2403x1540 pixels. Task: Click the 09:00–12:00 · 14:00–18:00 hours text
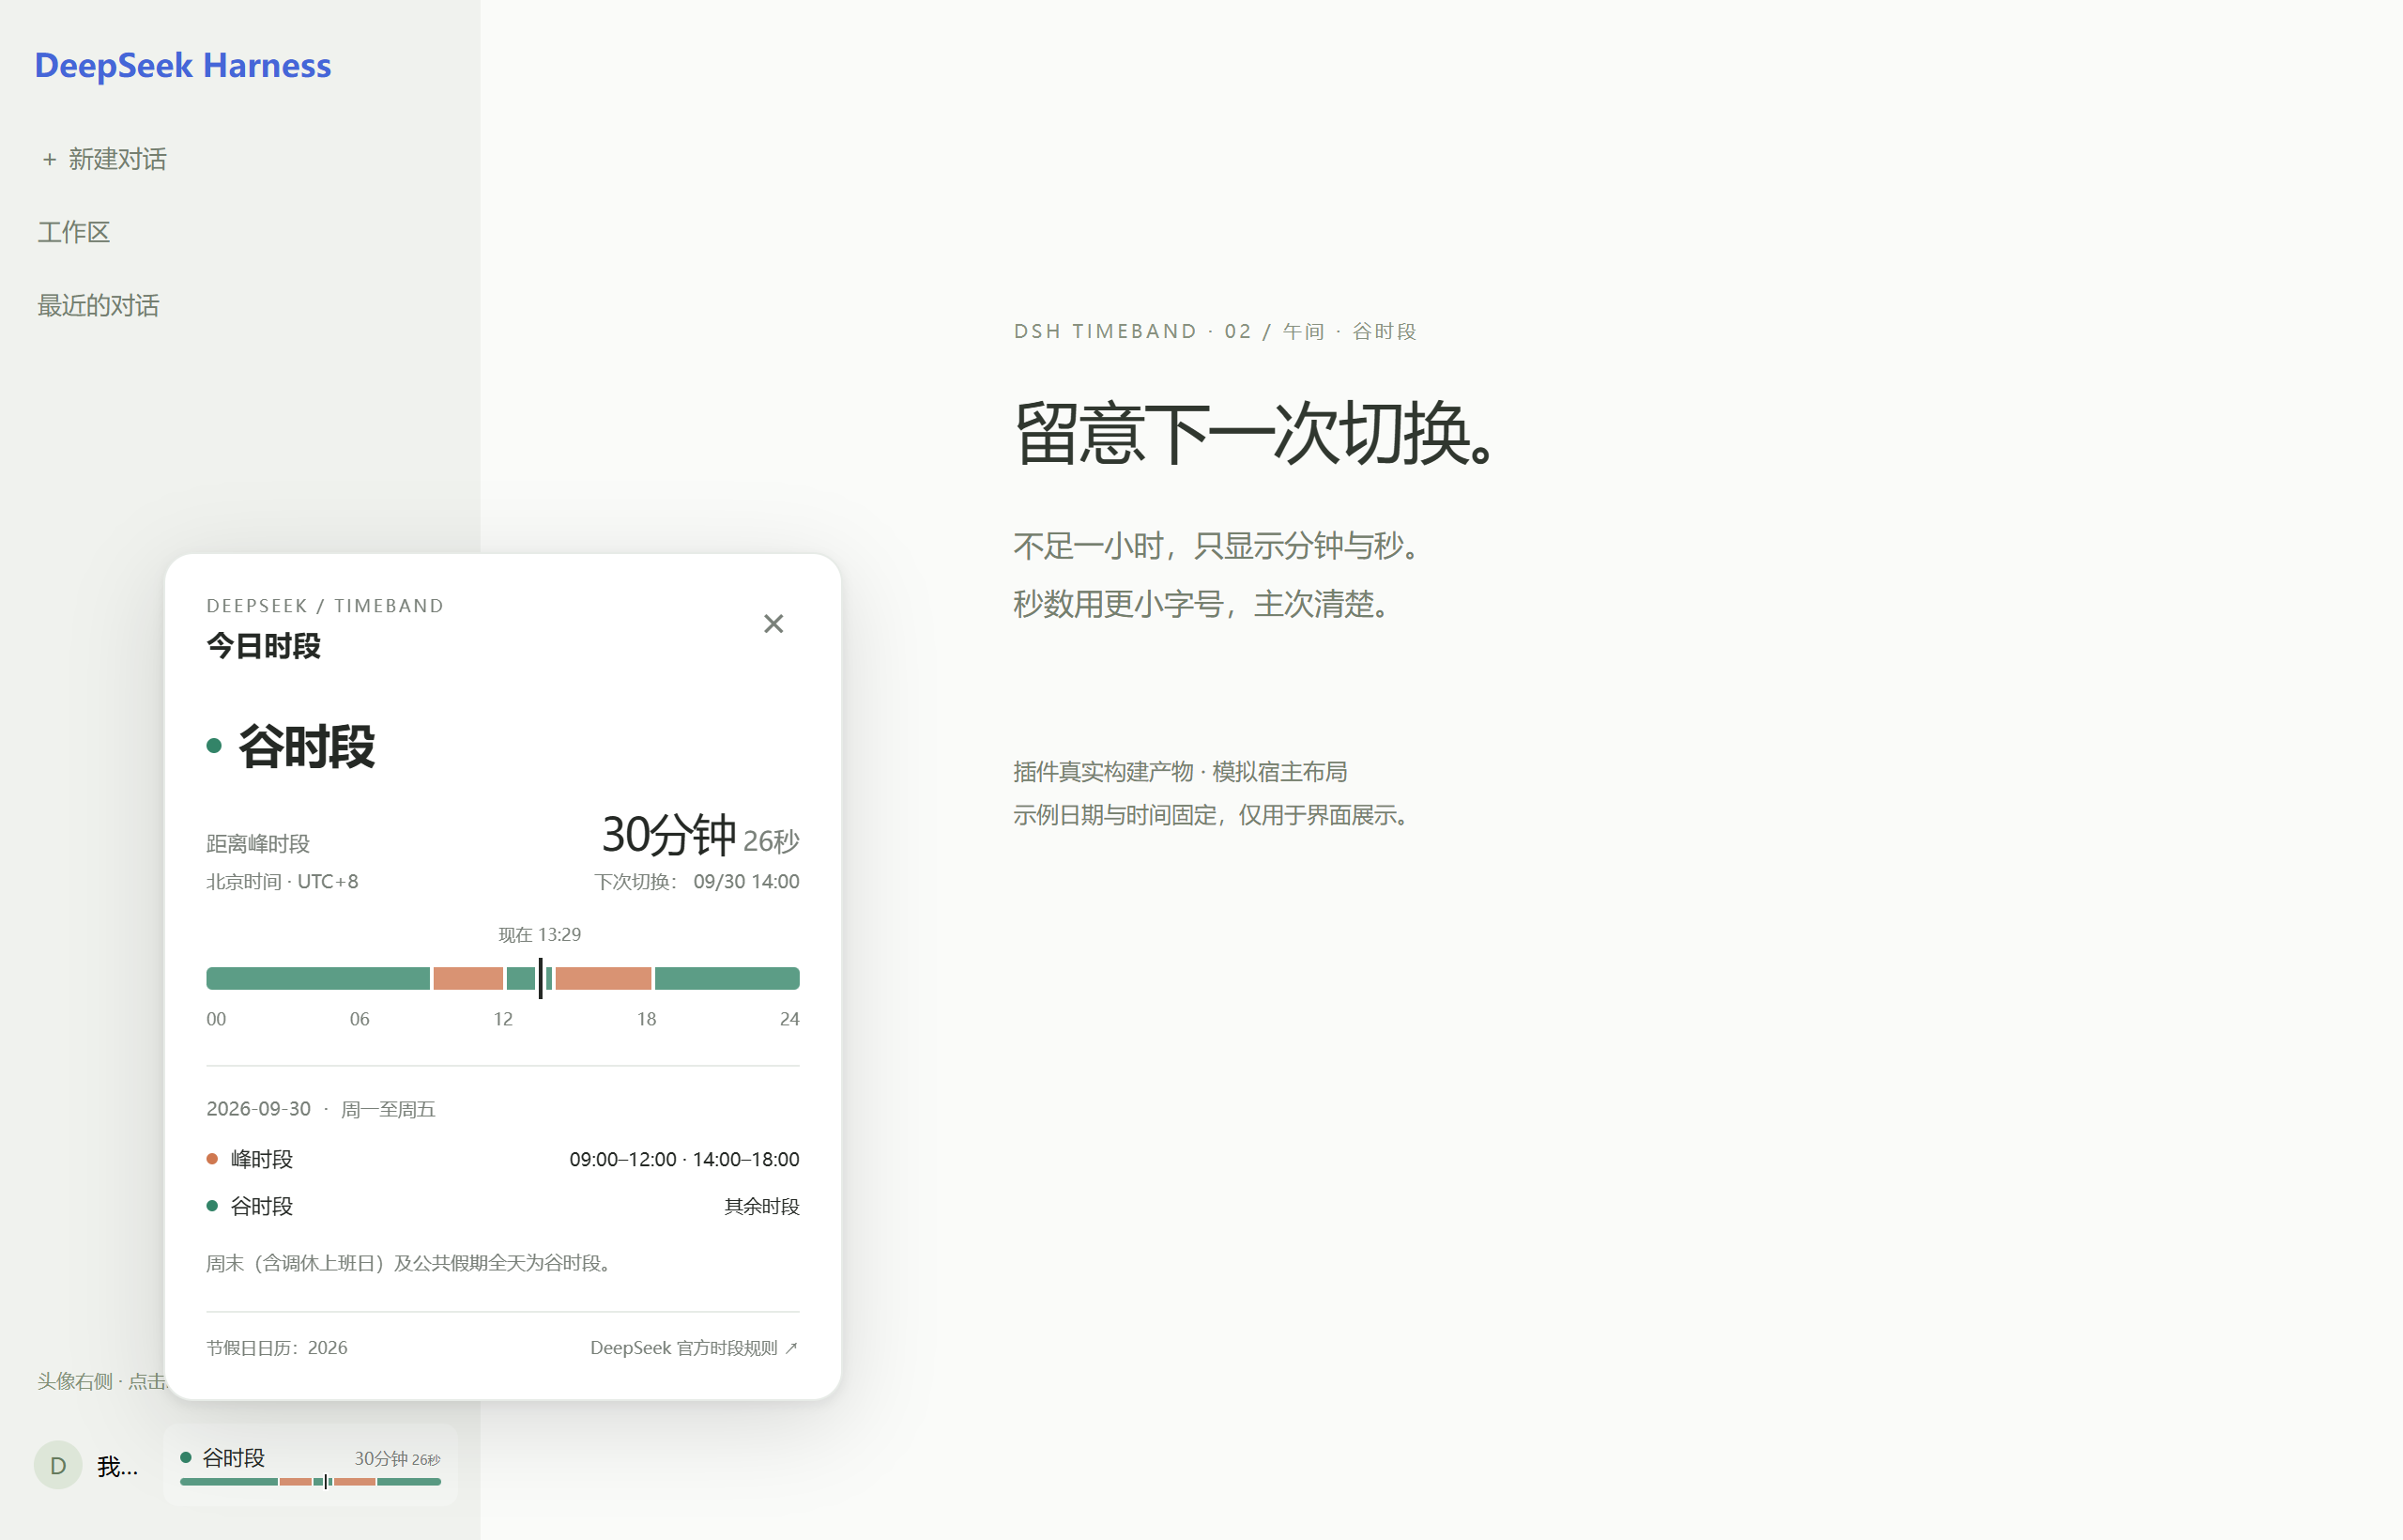(x=684, y=1159)
